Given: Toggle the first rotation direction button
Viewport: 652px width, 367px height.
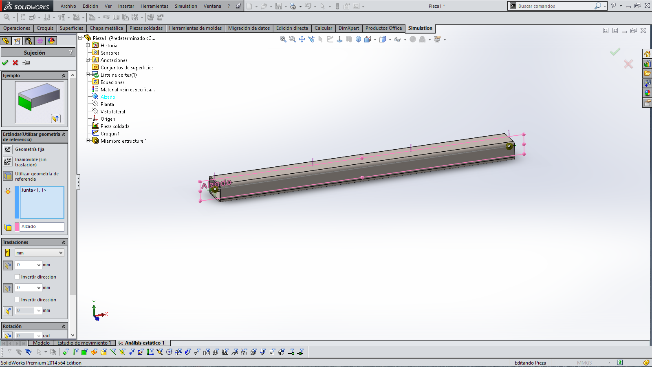Looking at the screenshot, I should tap(8, 336).
